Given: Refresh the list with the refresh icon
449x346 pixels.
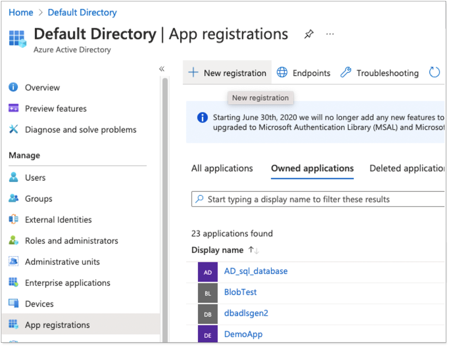Looking at the screenshot, I should click(x=434, y=73).
